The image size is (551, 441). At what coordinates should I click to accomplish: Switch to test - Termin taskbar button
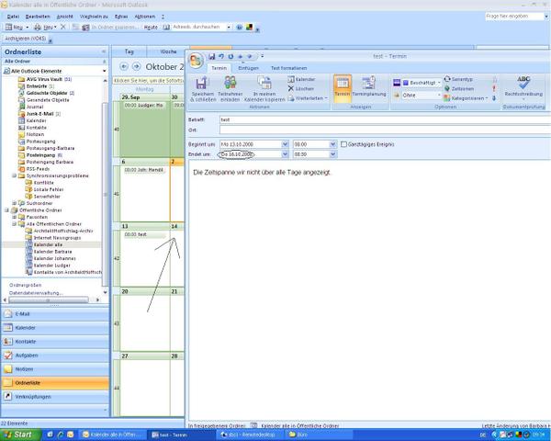(180, 435)
